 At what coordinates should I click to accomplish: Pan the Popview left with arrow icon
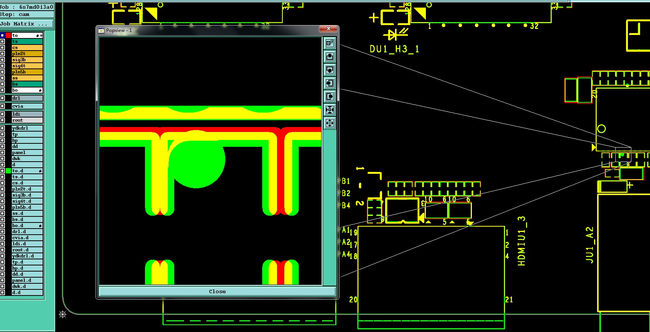point(330,83)
